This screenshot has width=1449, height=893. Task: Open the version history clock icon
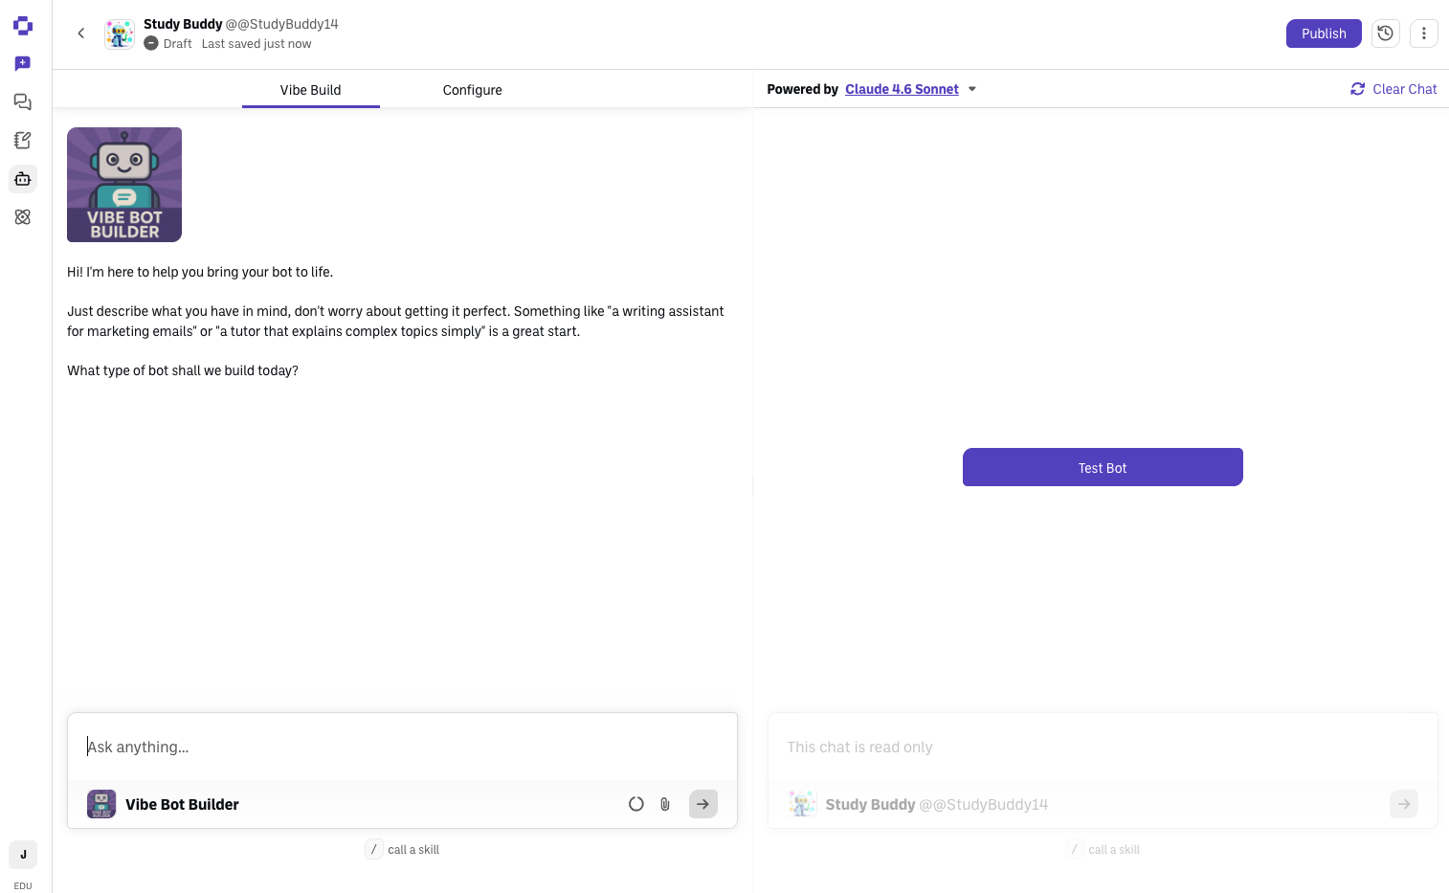1385,33
